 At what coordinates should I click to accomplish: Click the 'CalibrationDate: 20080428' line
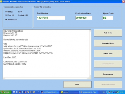[15, 62]
